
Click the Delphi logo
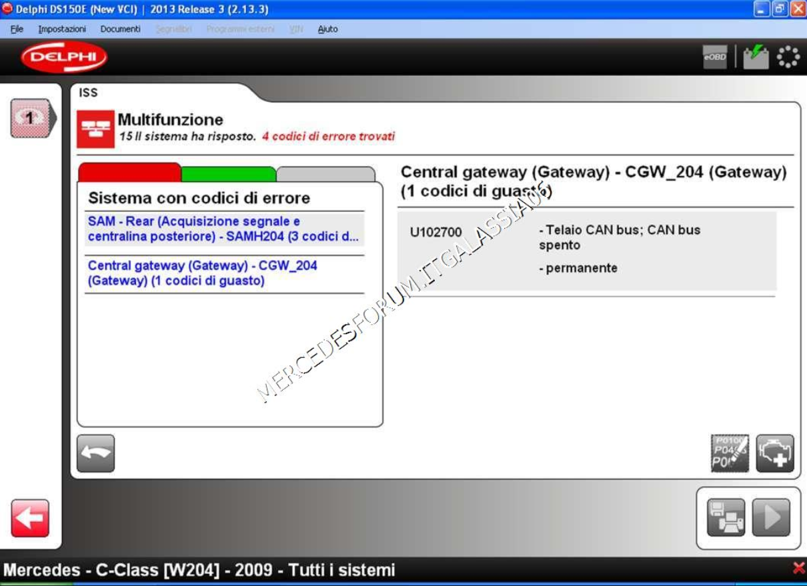64,57
